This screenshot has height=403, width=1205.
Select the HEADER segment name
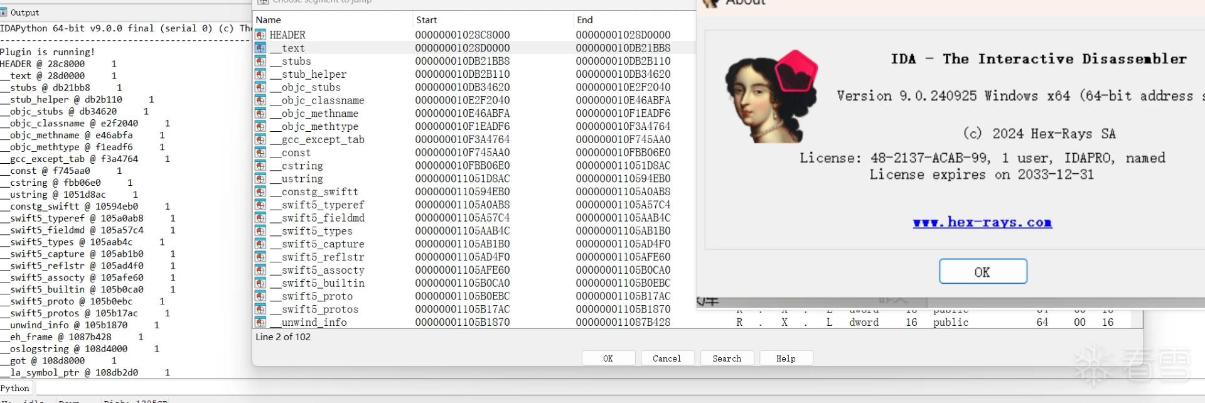(287, 35)
